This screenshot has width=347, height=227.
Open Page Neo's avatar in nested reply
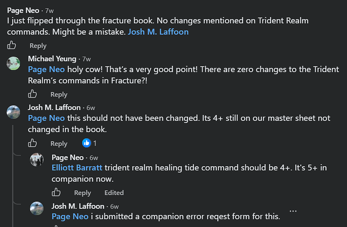point(37,159)
